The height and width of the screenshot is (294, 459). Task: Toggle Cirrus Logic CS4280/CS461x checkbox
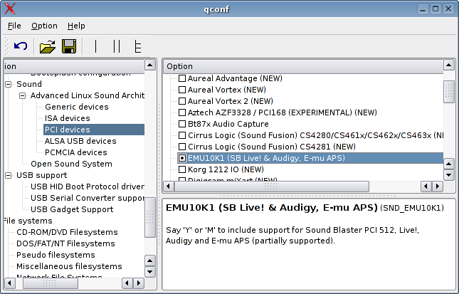click(x=182, y=135)
